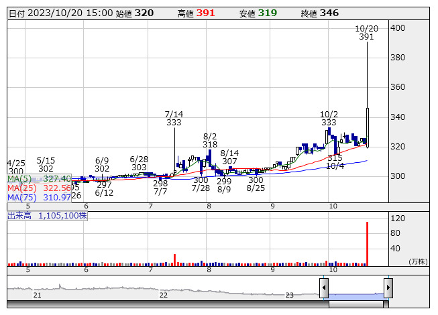Click the blue selected range in navigator
Image resolution: width=438 pixels, height=315 pixels.
coord(356,296)
